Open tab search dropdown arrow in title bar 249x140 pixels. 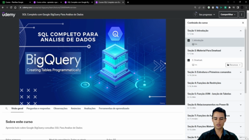click(228, 2)
